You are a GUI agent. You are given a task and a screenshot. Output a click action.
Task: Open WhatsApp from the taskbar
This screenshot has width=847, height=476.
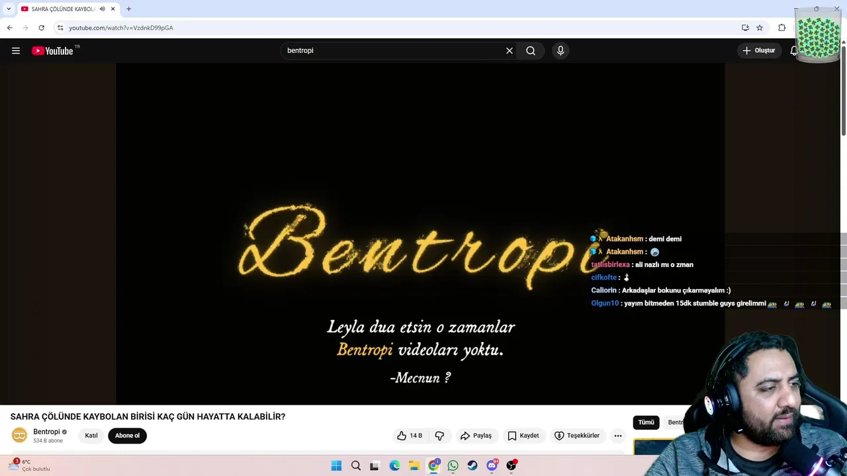[453, 465]
